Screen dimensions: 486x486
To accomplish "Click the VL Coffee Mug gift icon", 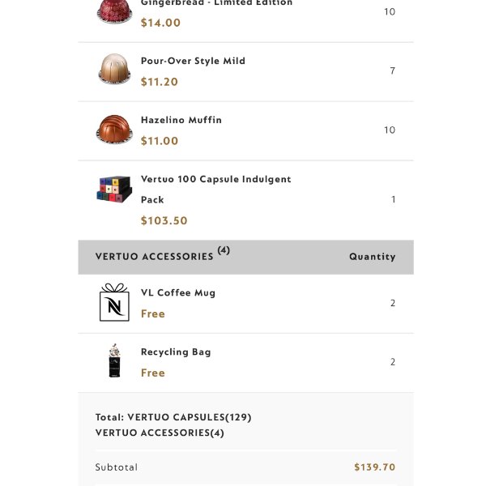I will [114, 302].
